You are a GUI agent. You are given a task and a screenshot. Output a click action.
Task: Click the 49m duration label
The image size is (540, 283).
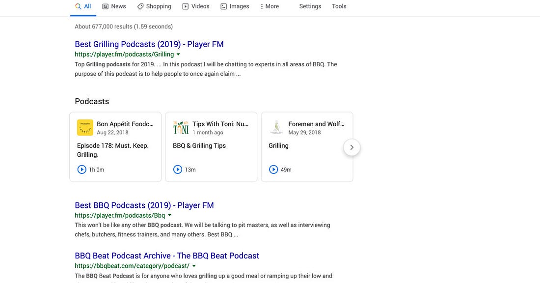[286, 170]
